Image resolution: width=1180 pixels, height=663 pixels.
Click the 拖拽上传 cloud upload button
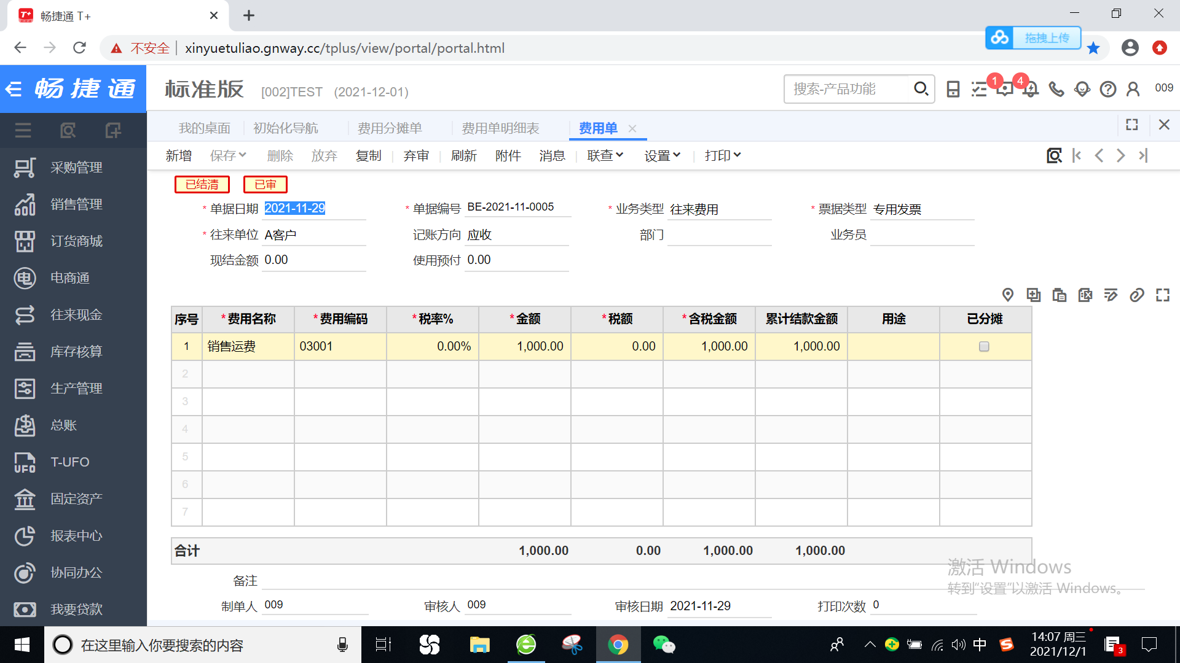pyautogui.click(x=1033, y=38)
